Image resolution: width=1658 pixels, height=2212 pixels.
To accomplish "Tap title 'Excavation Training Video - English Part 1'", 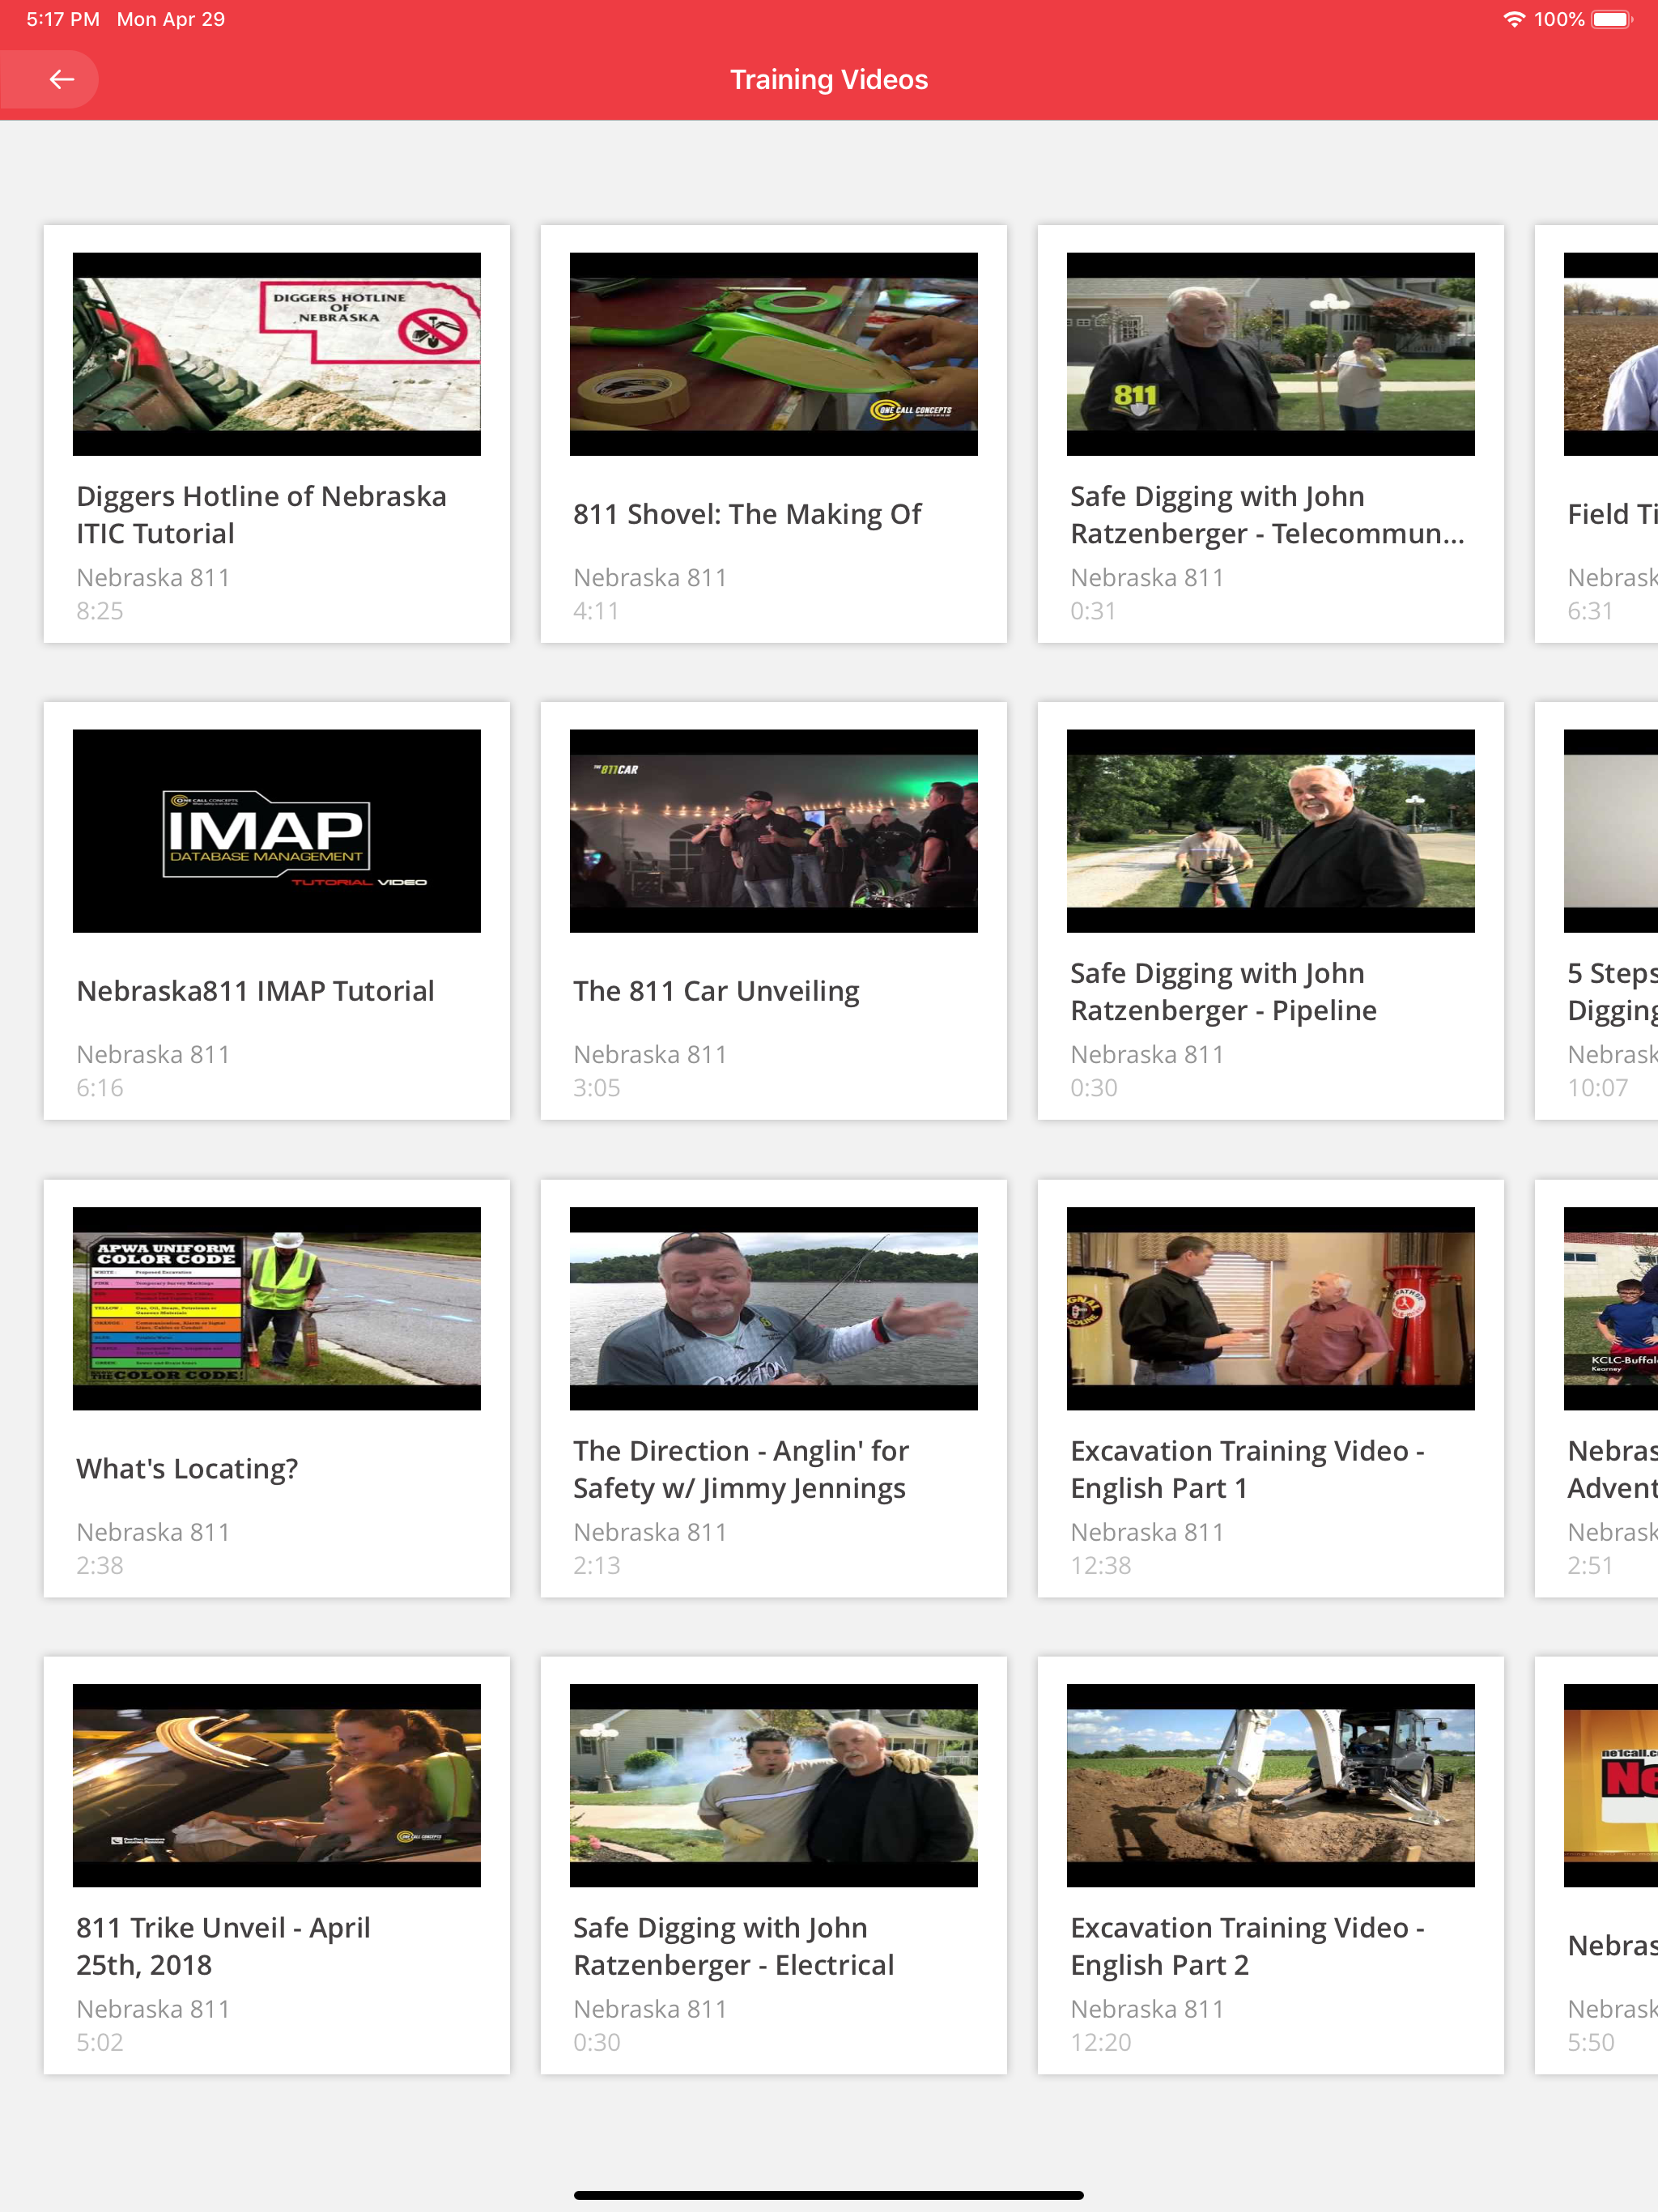I will tap(1247, 1469).
